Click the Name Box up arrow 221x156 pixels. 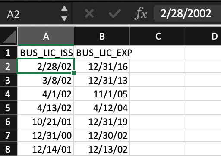(64, 8)
